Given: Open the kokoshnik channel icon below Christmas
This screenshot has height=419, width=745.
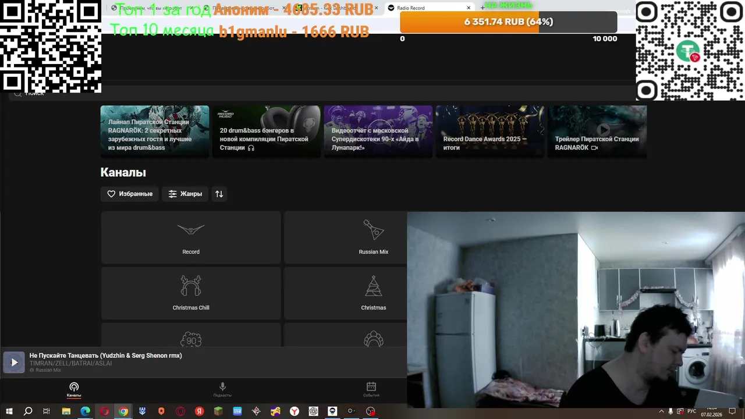Looking at the screenshot, I should [x=373, y=339].
